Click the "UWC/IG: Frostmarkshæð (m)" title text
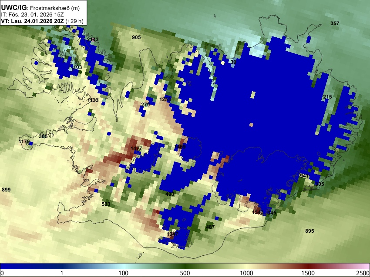370x277 pixels. (x=40, y=8)
